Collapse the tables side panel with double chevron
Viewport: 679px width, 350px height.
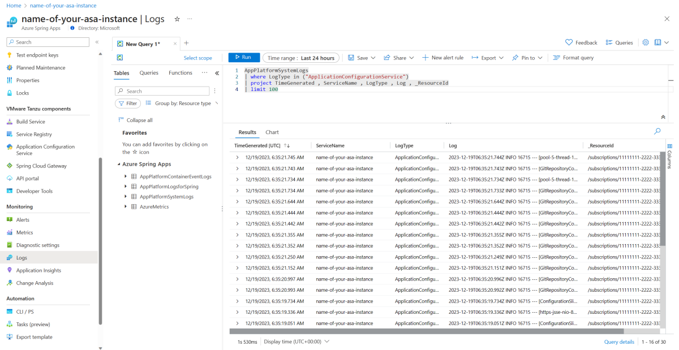[x=217, y=73]
